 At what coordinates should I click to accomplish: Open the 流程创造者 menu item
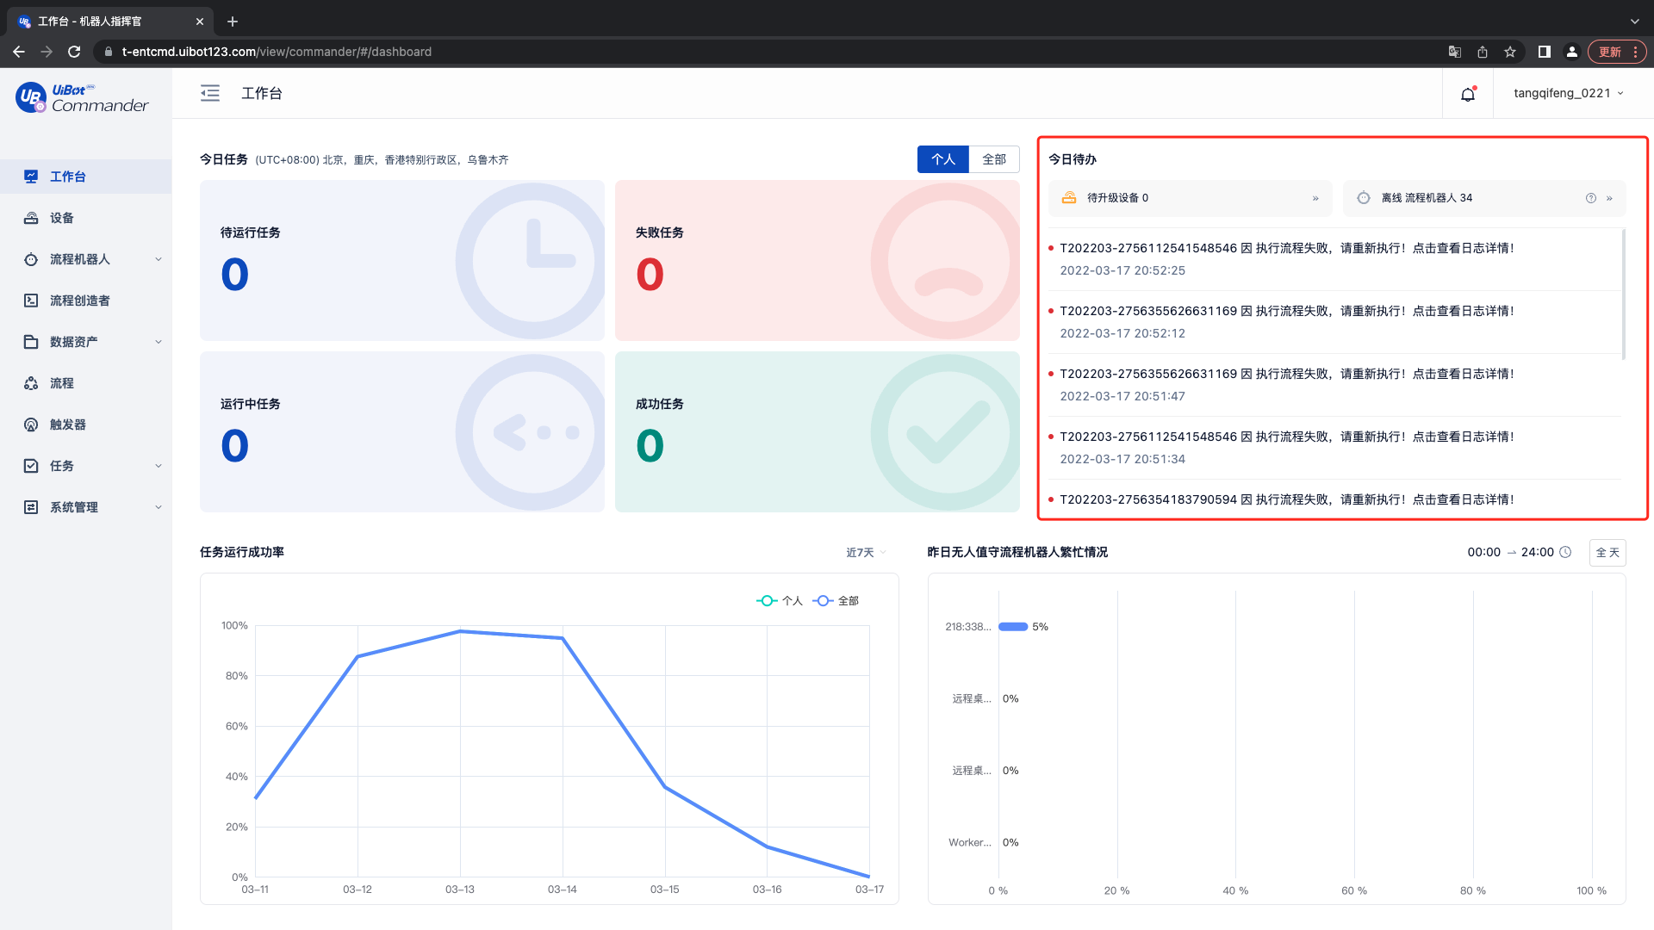tap(86, 301)
